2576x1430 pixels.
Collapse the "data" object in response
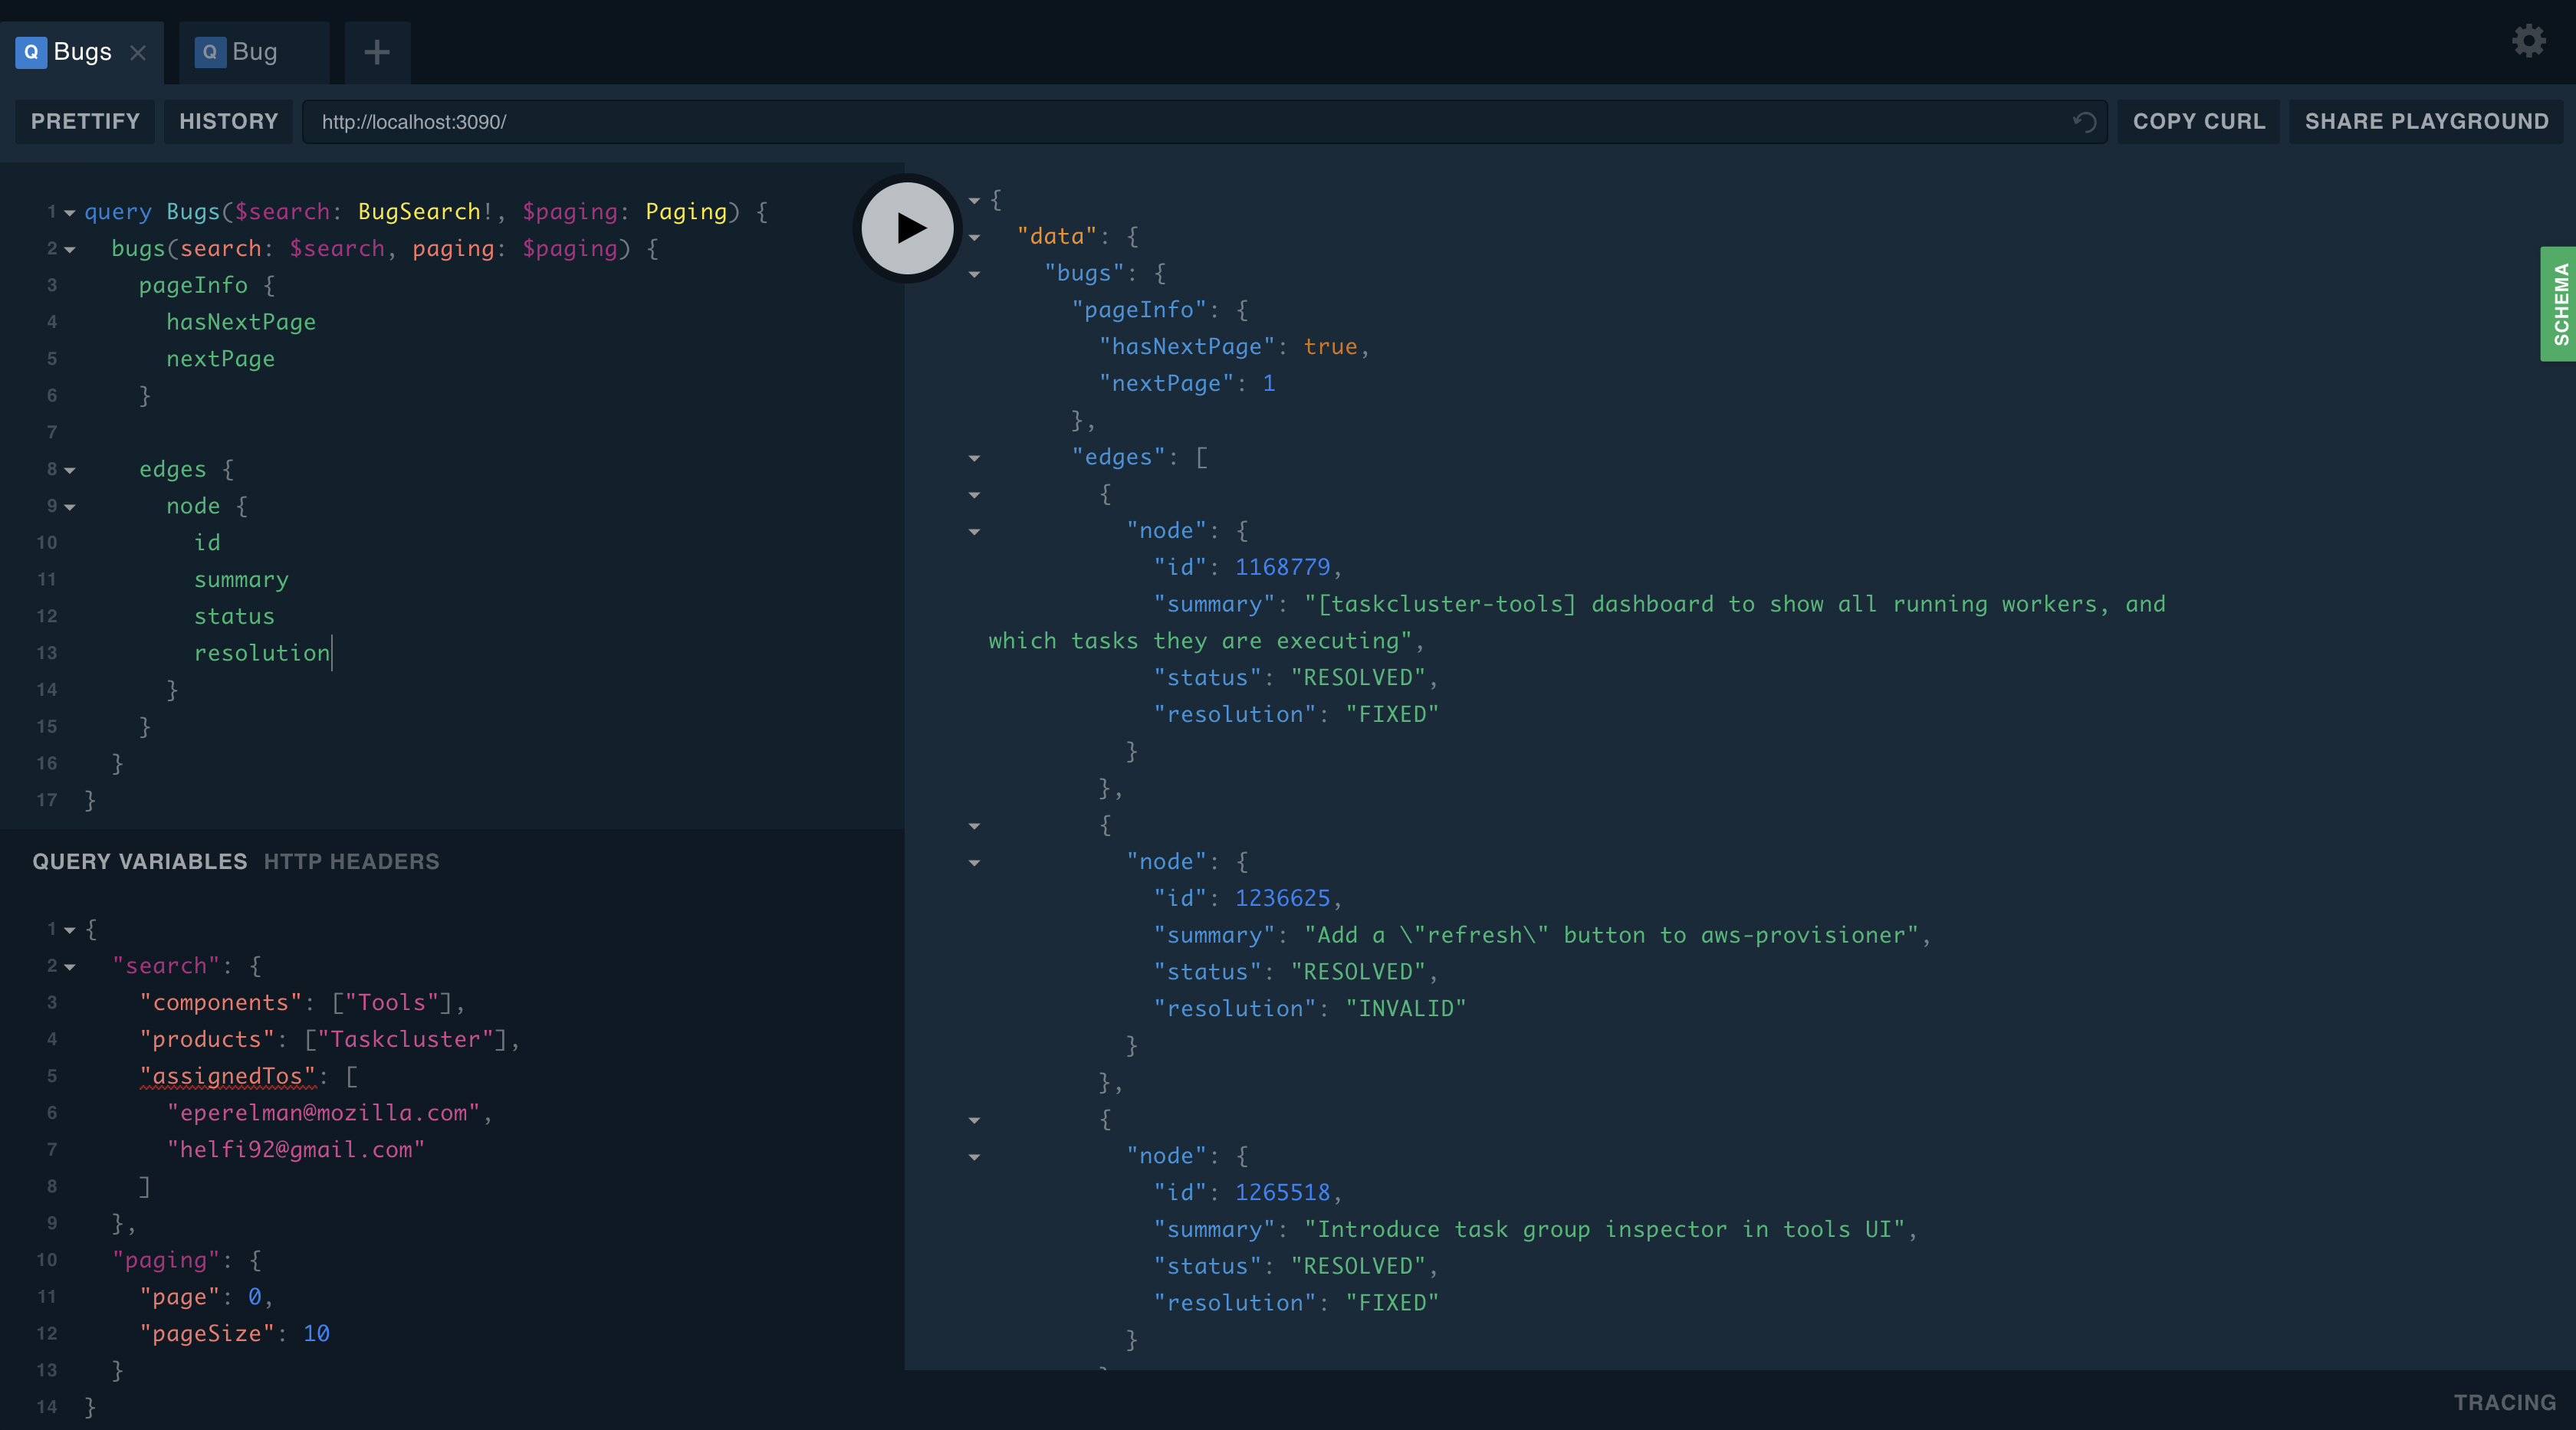coord(974,237)
